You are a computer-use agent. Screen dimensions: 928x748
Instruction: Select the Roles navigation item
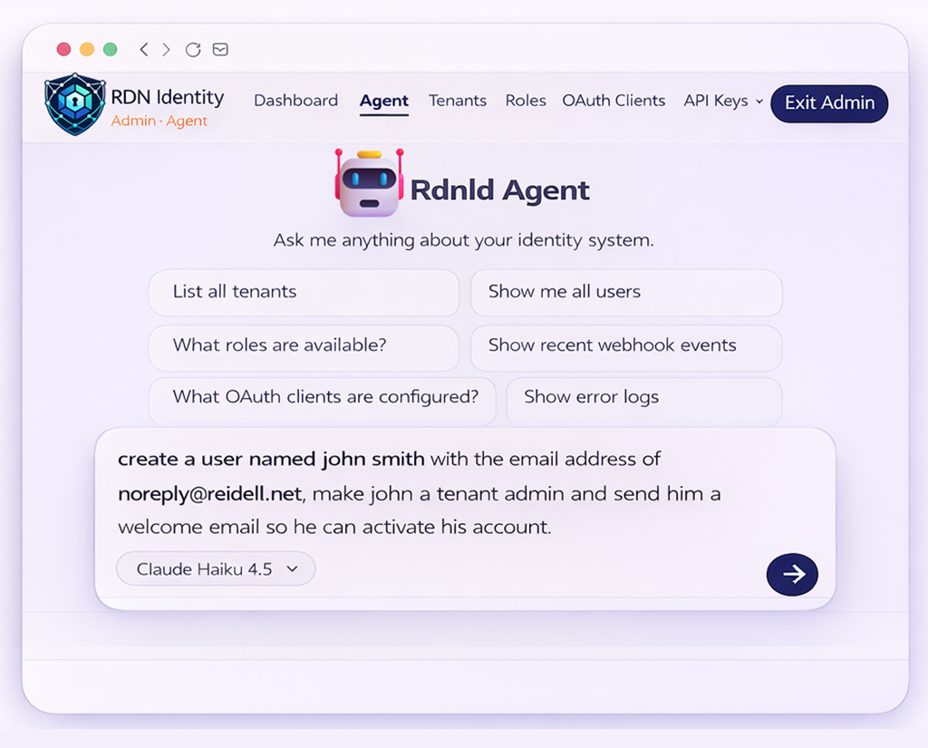coord(526,101)
